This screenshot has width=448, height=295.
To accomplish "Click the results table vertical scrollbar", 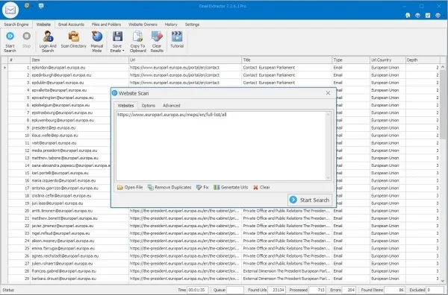I will [x=443, y=174].
